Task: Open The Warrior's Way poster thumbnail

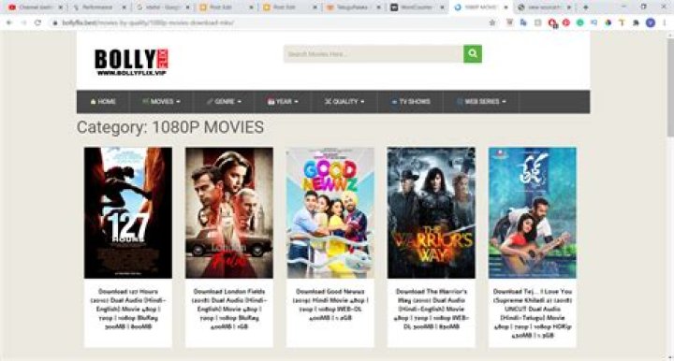Action: pos(432,213)
